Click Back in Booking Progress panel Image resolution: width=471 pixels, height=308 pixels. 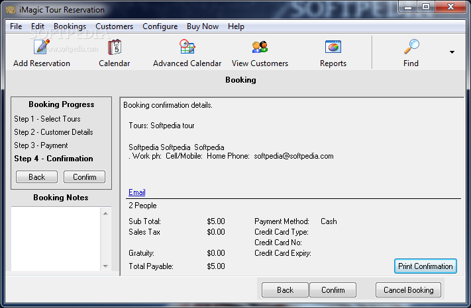click(36, 176)
